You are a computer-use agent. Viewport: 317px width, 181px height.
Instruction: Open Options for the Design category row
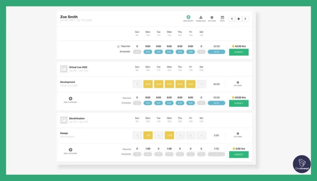coord(238,133)
